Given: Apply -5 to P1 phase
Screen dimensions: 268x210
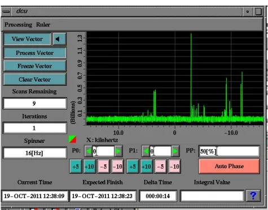Looking at the screenshot, I should tap(160, 167).
